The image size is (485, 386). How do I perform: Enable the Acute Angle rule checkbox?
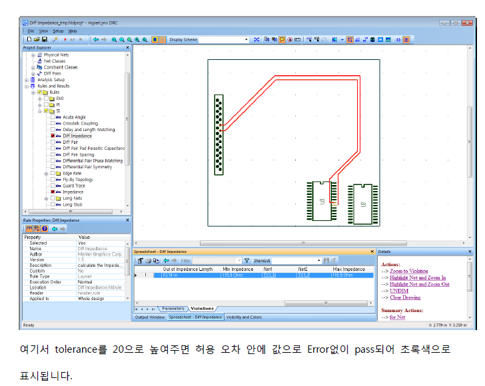coord(53,117)
